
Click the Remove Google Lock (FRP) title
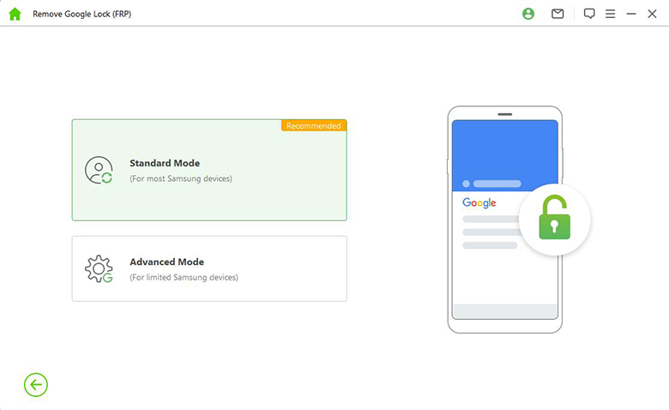tap(82, 15)
